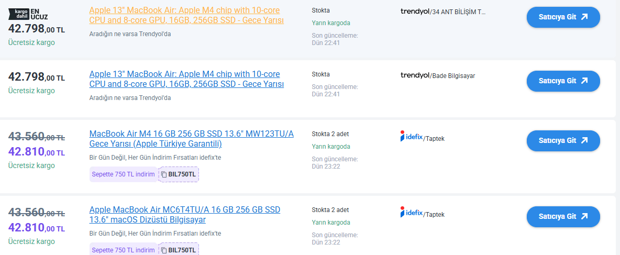The width and height of the screenshot is (620, 255).
Task: Click the Ücretsiz kargo label on the 34 ANT BİLİŞİM row
Action: coord(31,42)
